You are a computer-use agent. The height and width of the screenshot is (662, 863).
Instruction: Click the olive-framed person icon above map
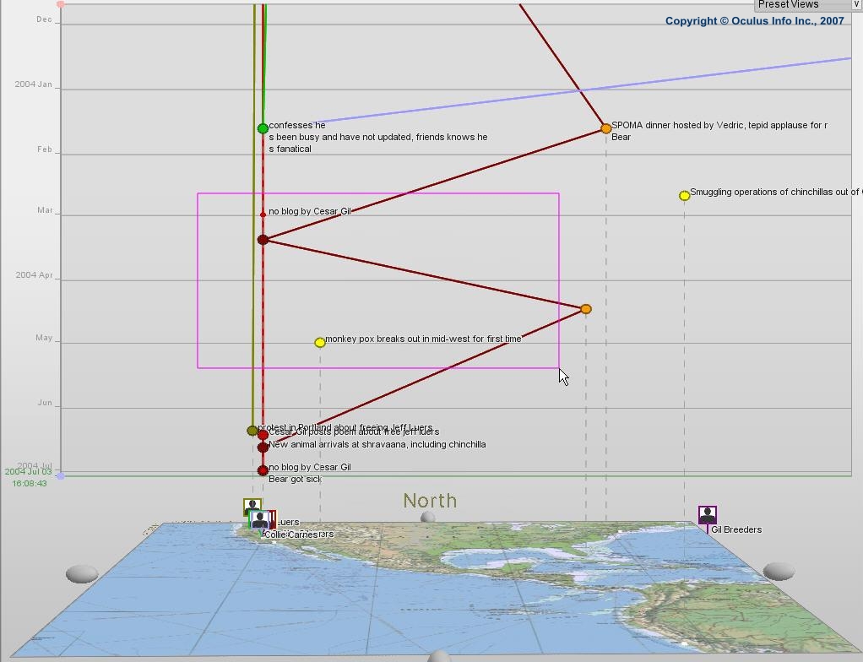(252, 505)
